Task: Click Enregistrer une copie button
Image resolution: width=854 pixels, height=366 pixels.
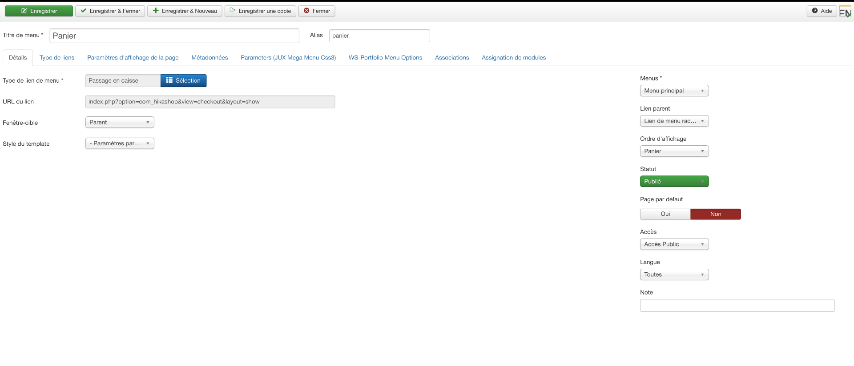Action: [260, 11]
